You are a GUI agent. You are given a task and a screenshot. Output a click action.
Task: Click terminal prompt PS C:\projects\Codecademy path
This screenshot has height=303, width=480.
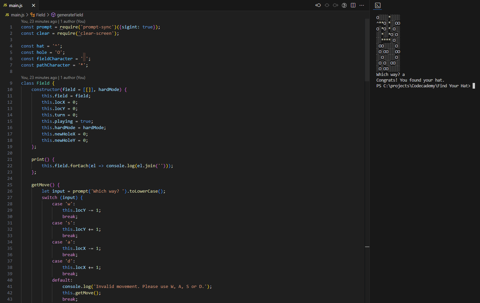pos(423,86)
